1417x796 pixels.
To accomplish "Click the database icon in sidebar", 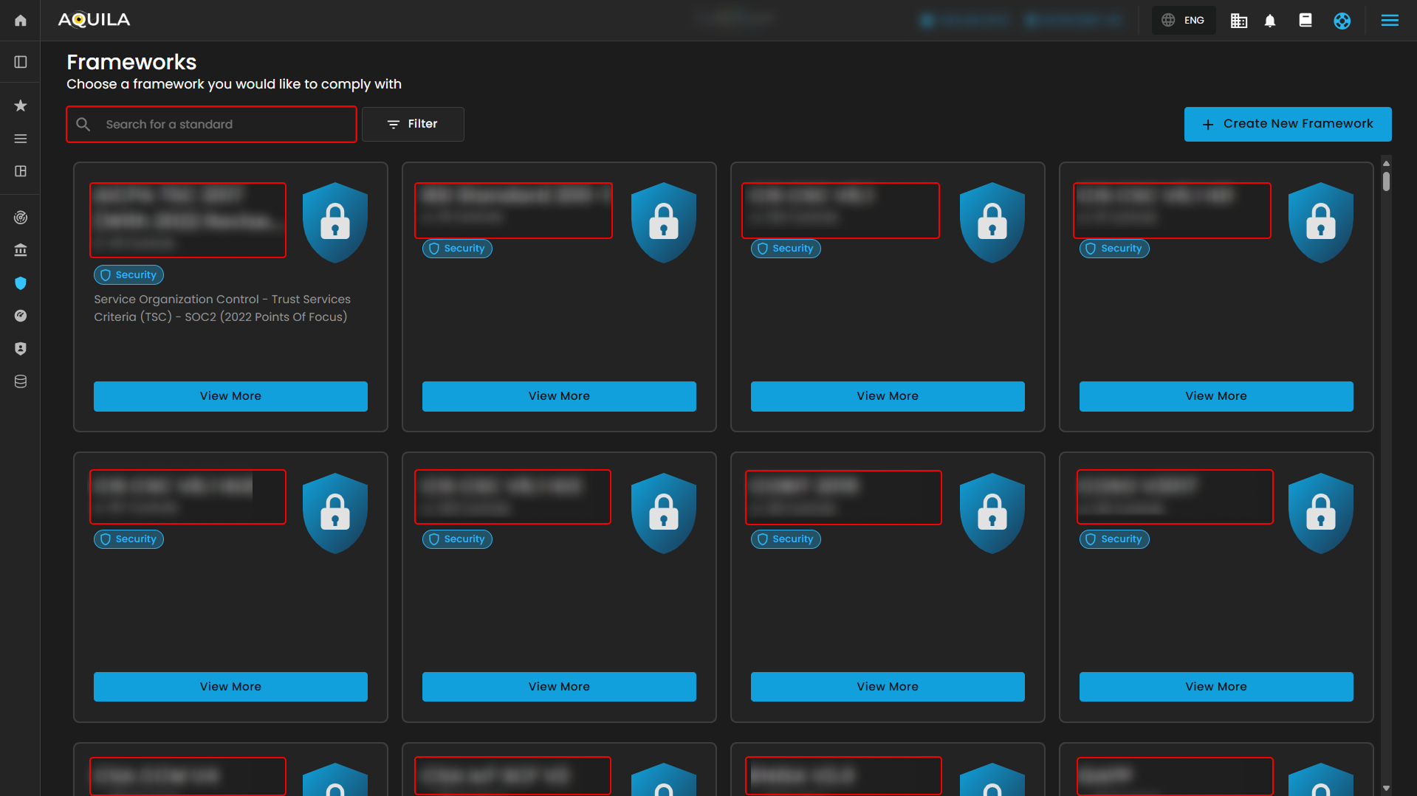I will (21, 381).
